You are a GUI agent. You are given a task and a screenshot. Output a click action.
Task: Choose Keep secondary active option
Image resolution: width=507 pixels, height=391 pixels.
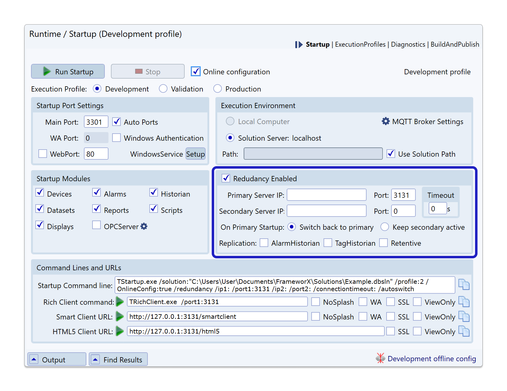point(385,227)
